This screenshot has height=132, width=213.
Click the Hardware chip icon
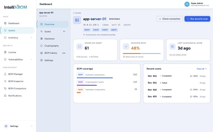[x=42, y=39]
